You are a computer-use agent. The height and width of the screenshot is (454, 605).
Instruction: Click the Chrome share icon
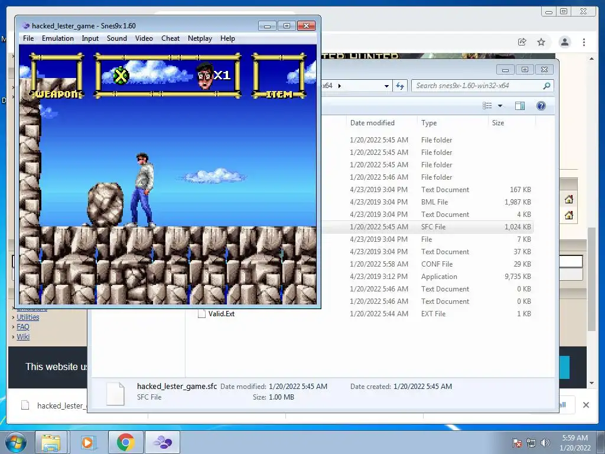tap(522, 42)
